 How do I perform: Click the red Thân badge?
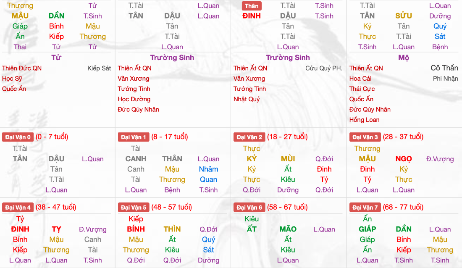(252, 6)
